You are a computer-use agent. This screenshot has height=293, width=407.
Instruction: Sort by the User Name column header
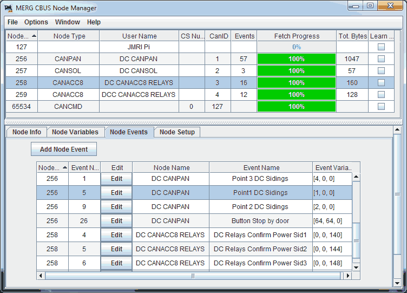140,36
